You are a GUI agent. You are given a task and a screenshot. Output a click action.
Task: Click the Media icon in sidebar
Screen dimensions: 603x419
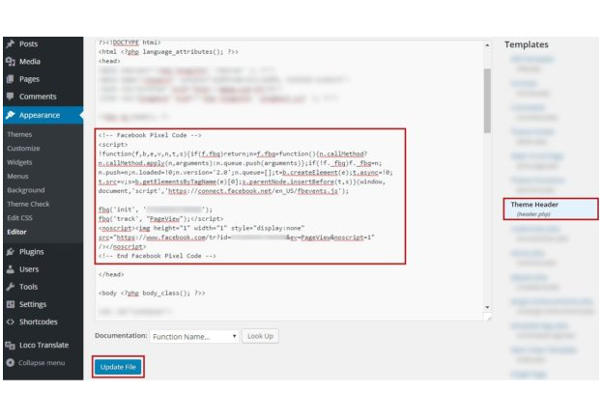(11, 62)
